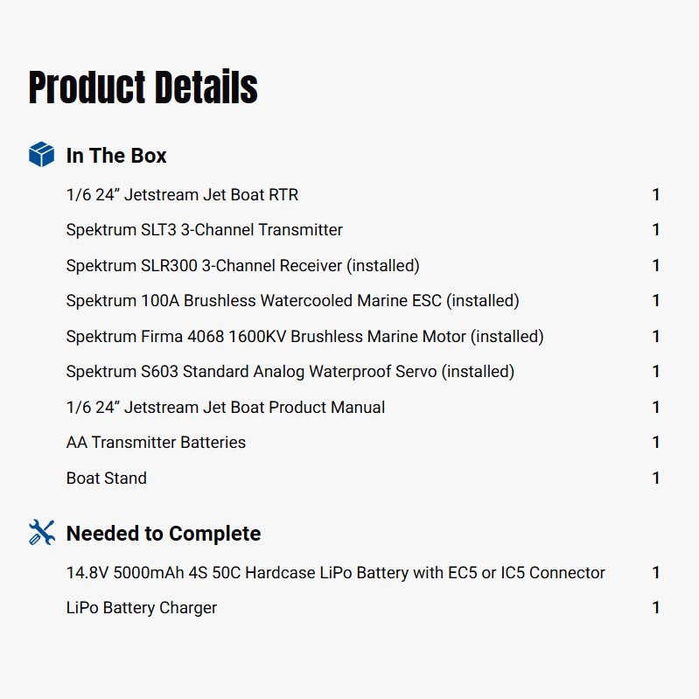Click Spektrum SLT3 3-Channel Transmitter entry
This screenshot has width=699, height=699.
[205, 230]
